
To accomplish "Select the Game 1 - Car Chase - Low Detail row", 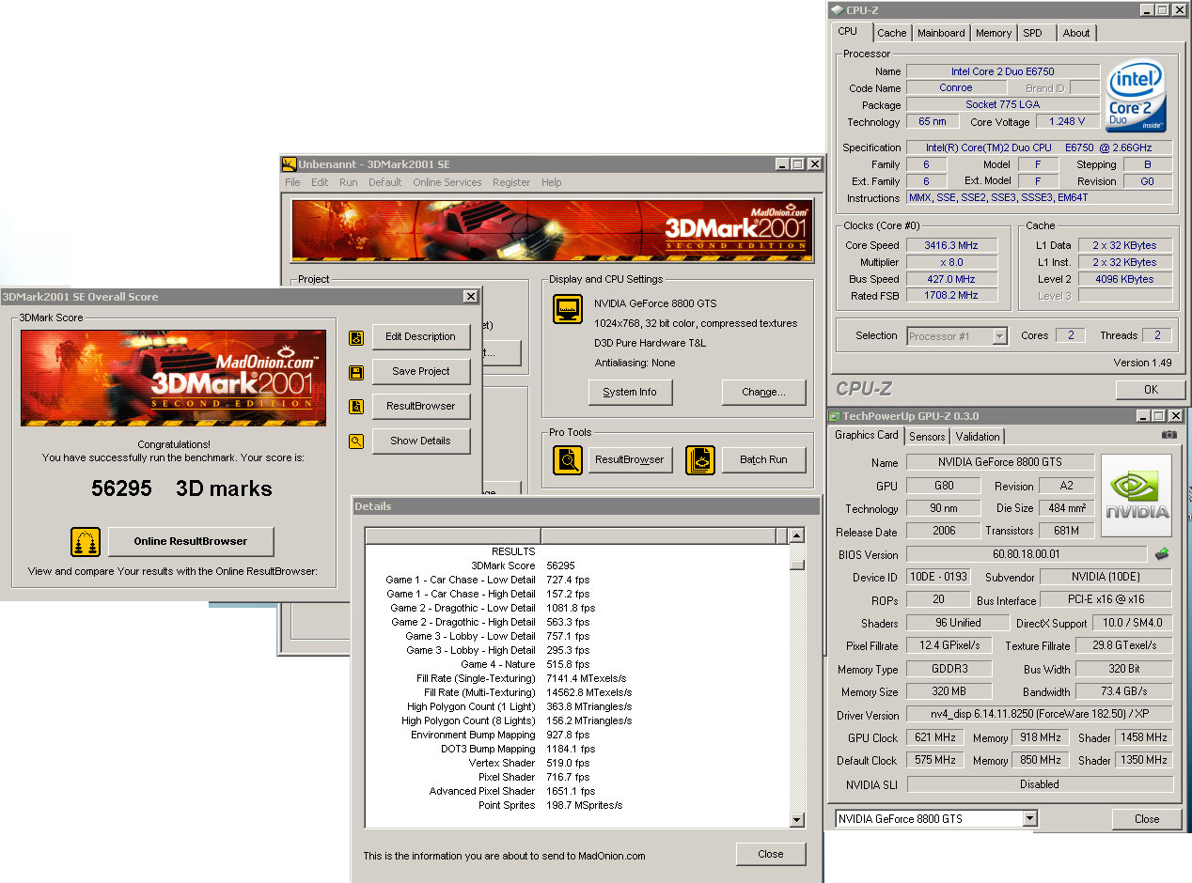I will 577,580.
